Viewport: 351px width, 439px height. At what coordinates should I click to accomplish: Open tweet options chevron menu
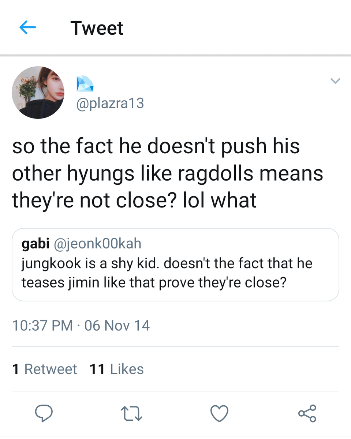click(x=335, y=81)
